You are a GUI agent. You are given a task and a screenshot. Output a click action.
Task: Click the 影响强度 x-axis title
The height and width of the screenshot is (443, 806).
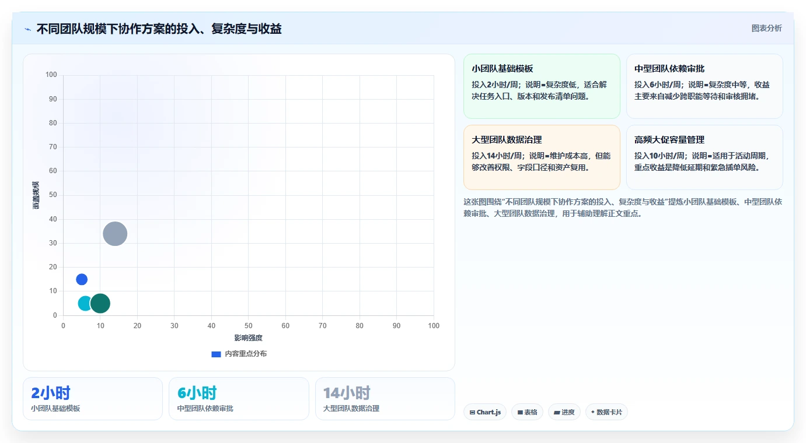pos(248,338)
